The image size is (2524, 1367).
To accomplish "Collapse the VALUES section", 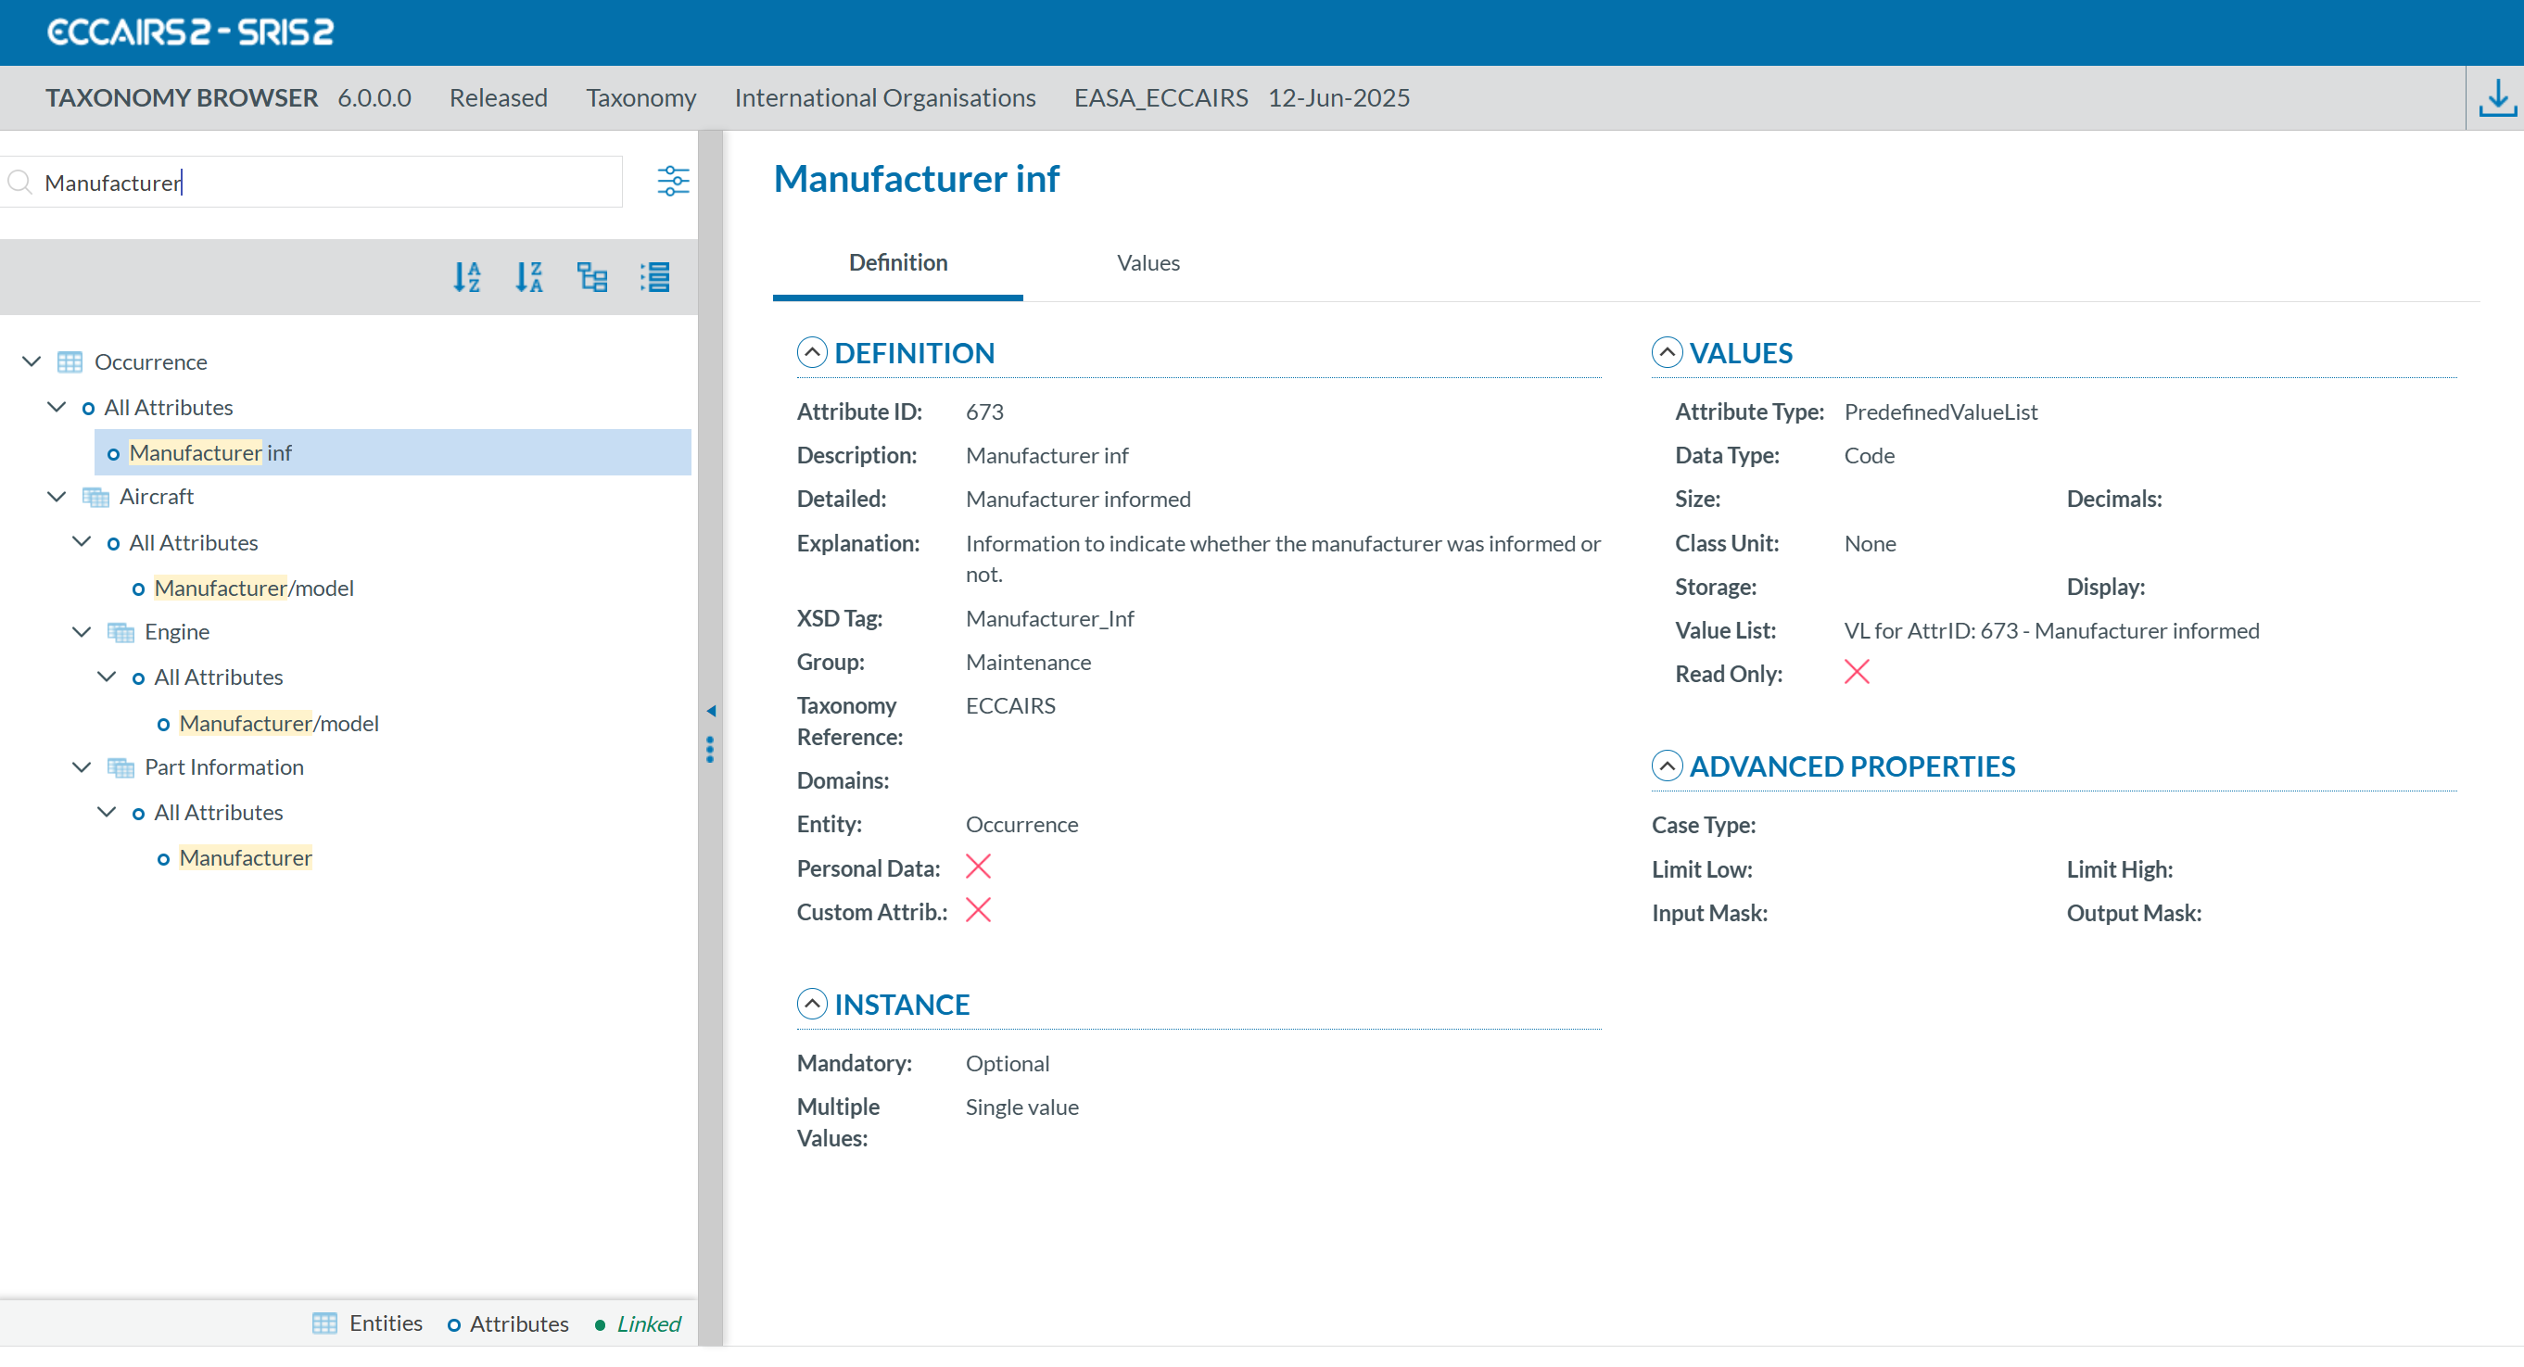I will (1667, 353).
